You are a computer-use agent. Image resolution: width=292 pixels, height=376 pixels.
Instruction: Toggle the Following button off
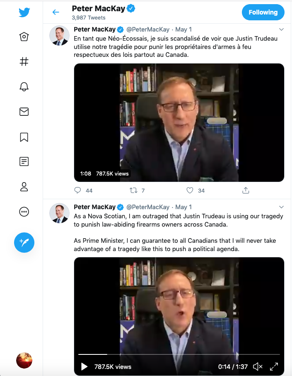[x=263, y=12]
